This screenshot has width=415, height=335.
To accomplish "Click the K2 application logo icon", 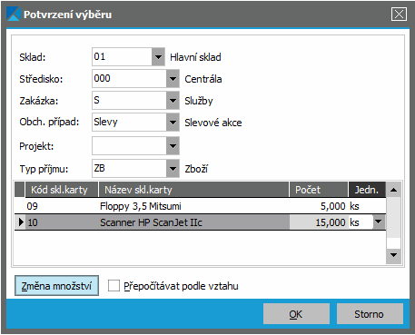I will (13, 15).
